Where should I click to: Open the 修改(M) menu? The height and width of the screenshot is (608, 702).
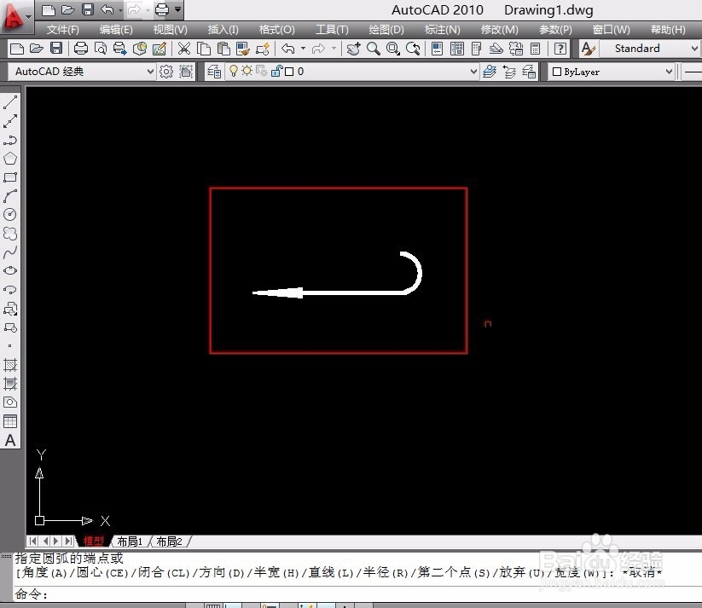click(x=499, y=30)
